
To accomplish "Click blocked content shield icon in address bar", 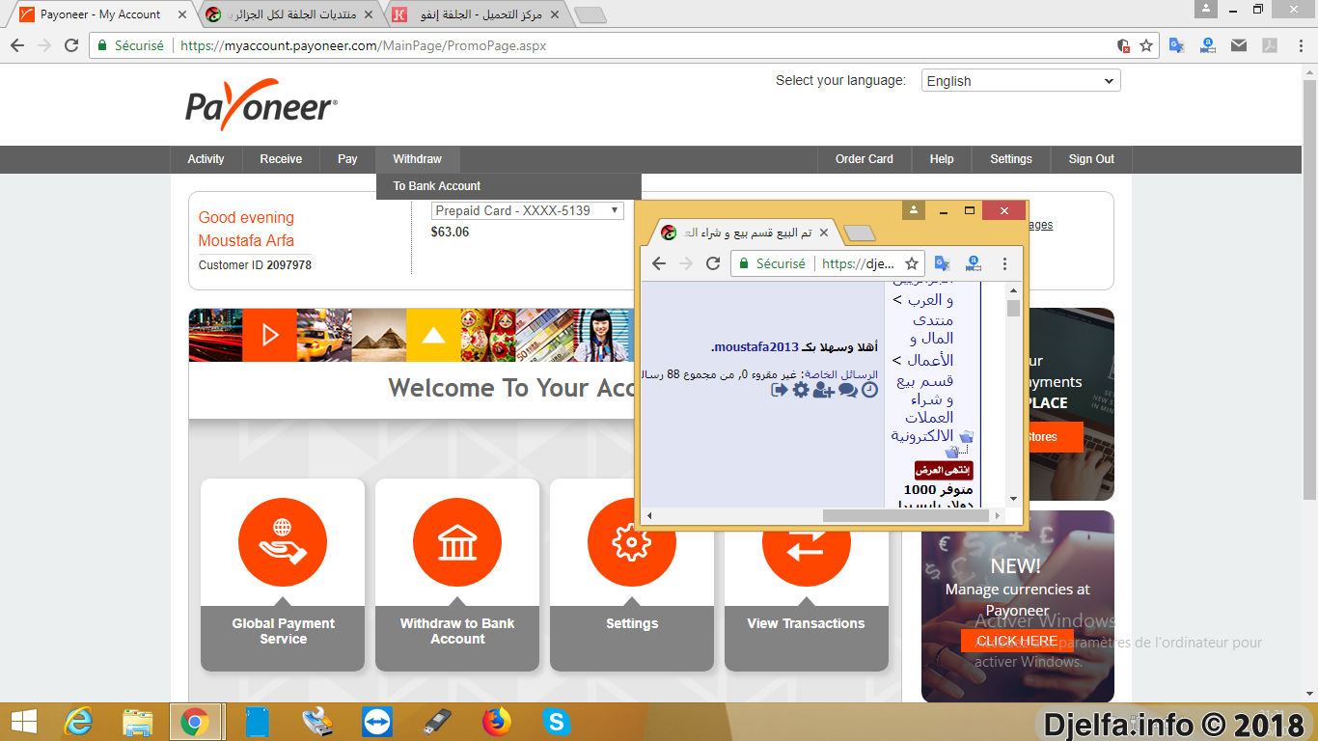I will coord(1123,45).
